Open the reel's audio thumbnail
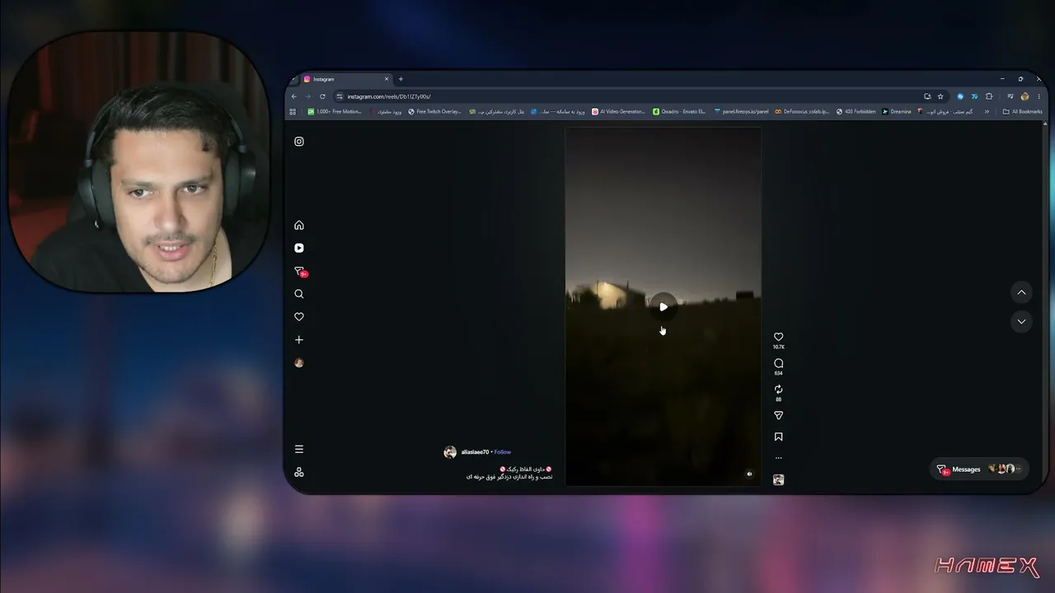Viewport: 1055px width, 593px height. click(x=778, y=479)
